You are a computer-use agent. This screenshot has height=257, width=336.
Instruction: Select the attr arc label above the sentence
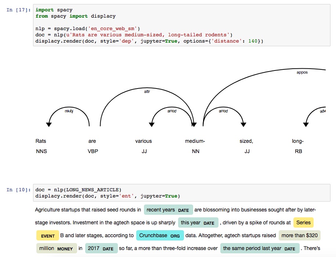tap(147, 92)
